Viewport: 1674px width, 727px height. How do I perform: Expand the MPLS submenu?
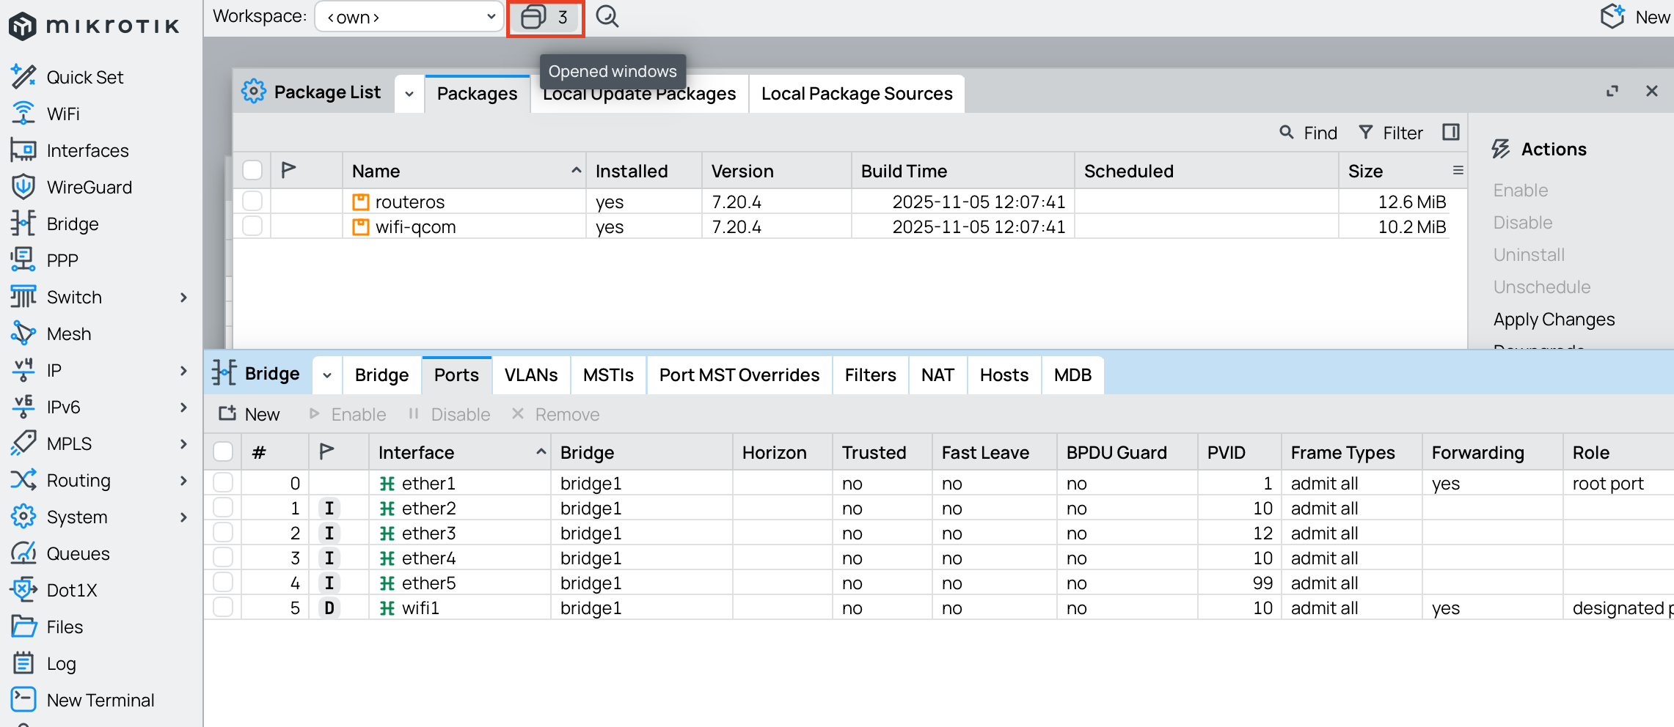(x=183, y=443)
